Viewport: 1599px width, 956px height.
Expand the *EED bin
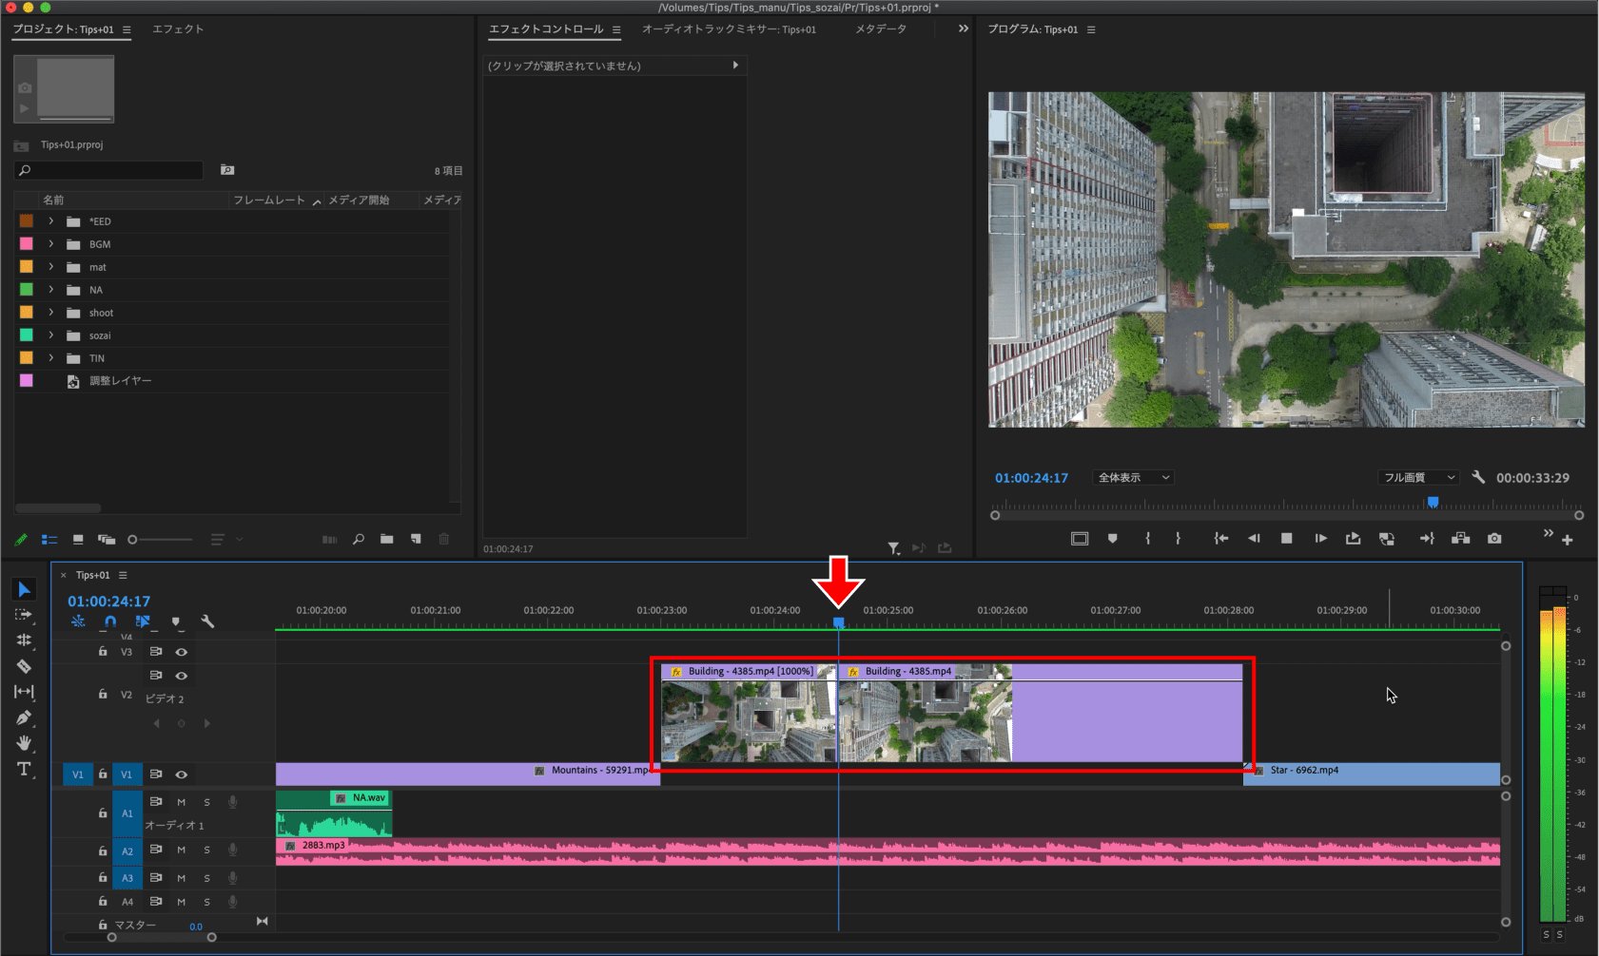tap(51, 221)
